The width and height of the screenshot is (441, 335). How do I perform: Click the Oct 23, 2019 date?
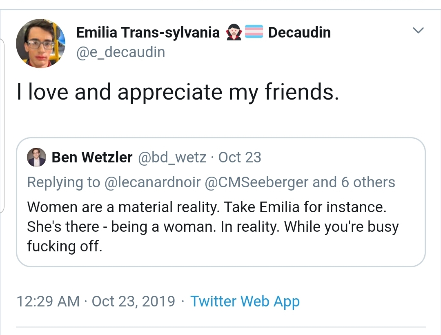pyautogui.click(x=133, y=302)
